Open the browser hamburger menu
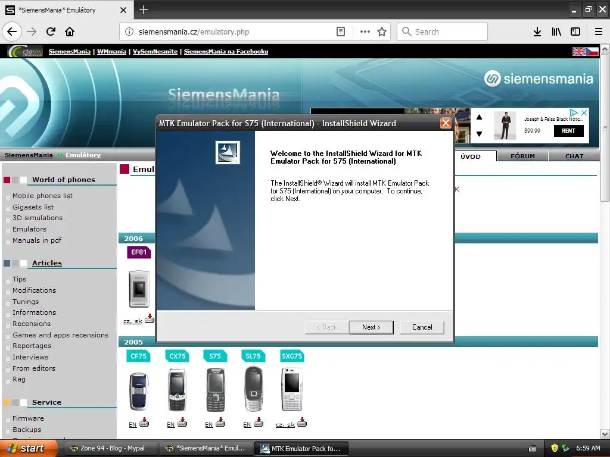This screenshot has width=610, height=457. [599, 32]
